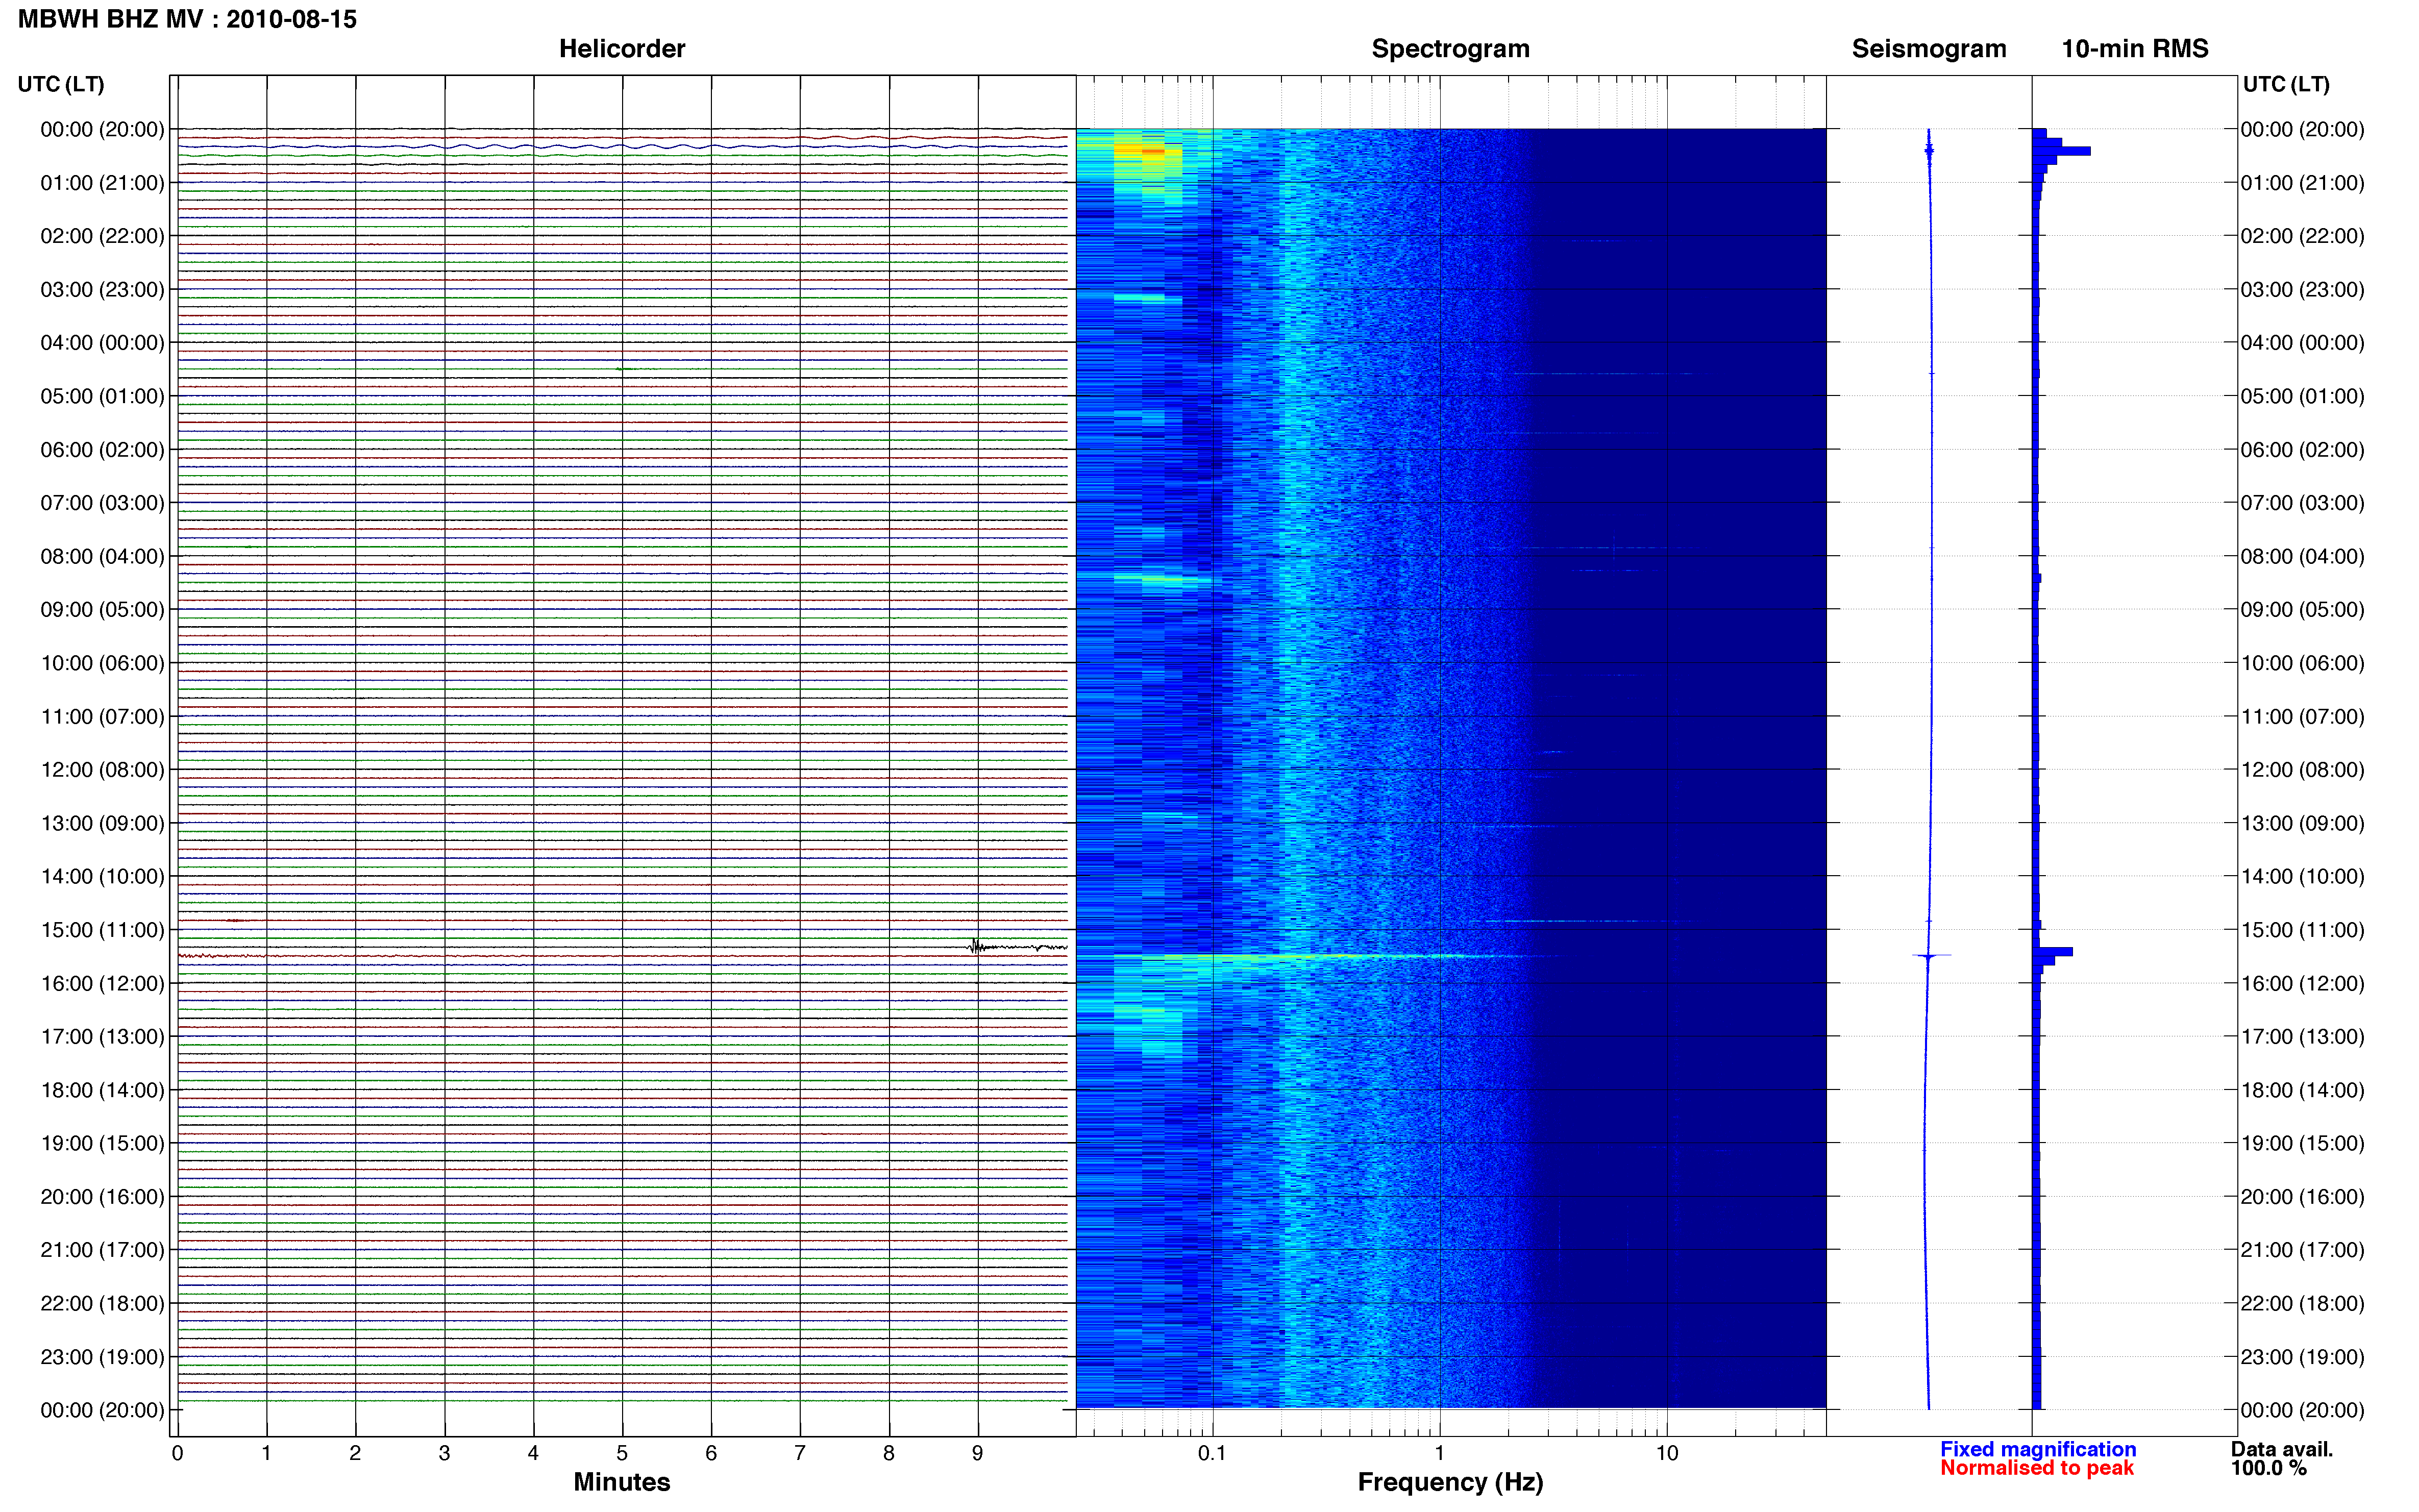
Task: Click the '10-min RMS' panel heading
Action: (2135, 49)
